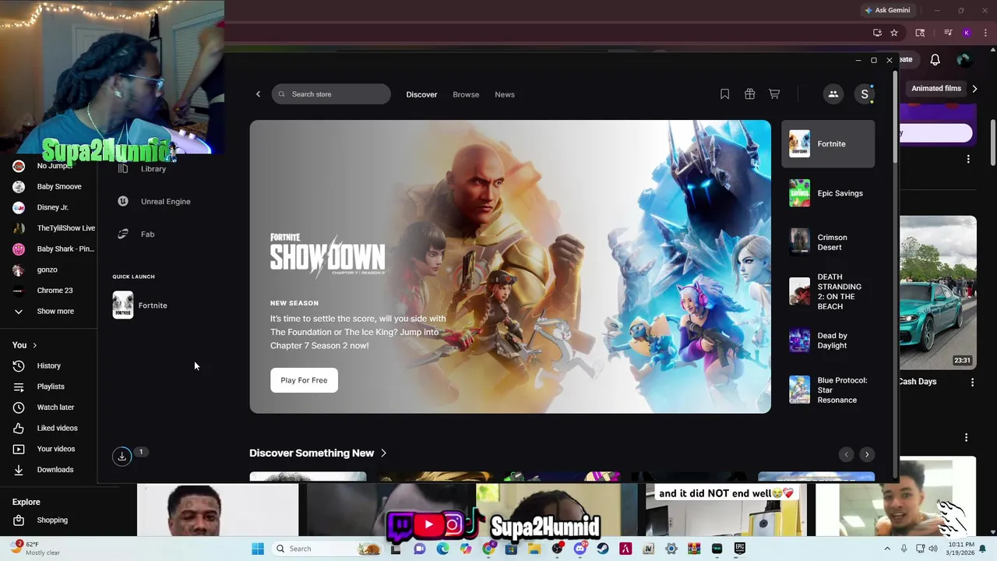Click the carousel next arrow
This screenshot has width=997, height=561.
[867, 454]
